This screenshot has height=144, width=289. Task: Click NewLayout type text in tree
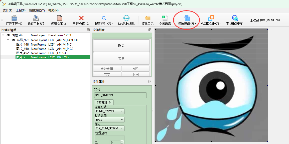[39, 40]
